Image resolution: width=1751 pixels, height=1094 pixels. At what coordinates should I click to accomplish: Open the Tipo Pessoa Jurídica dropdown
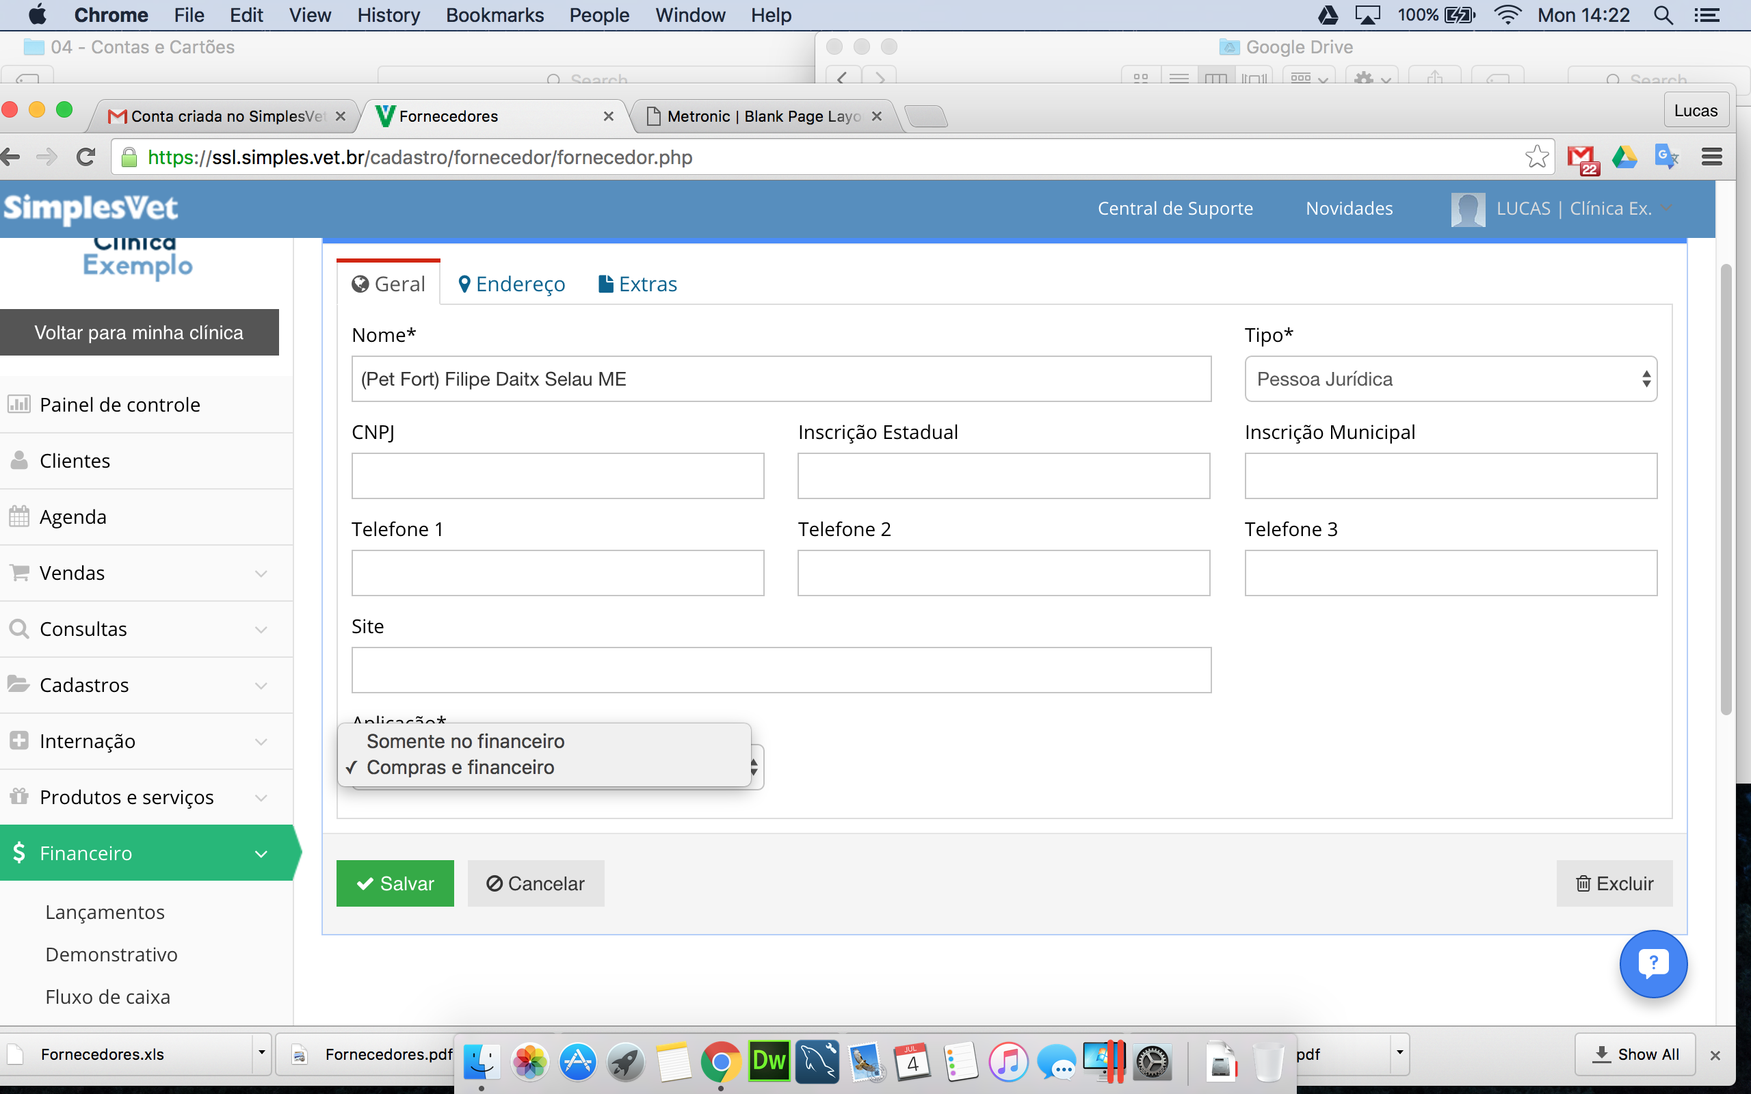pos(1451,379)
